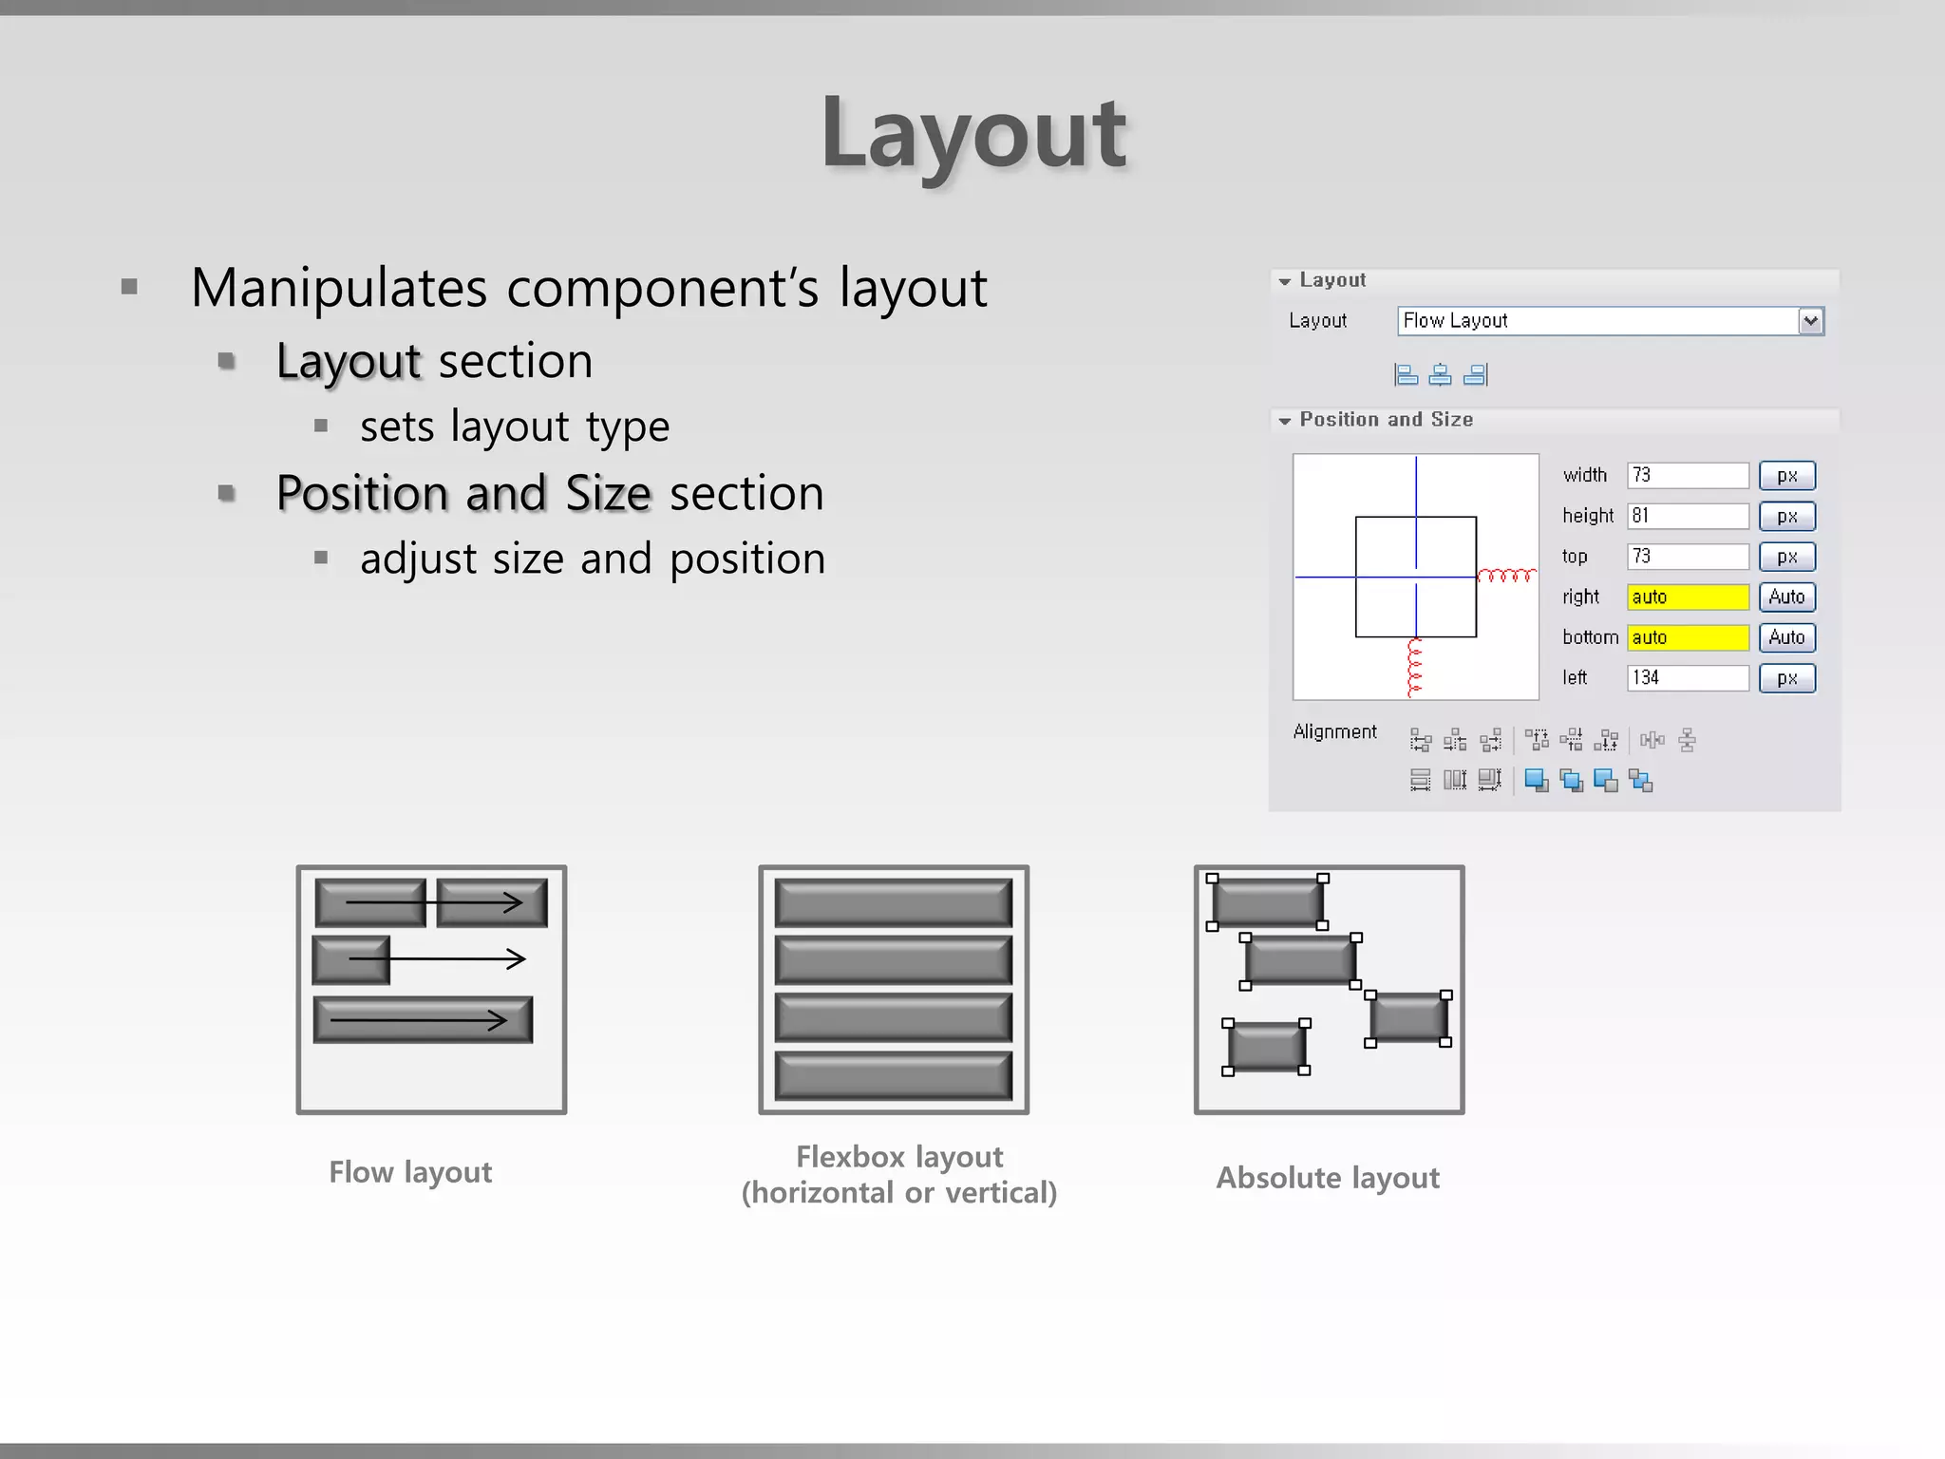Collapse the Position and Size section
Viewport: 1945px width, 1459px height.
pyautogui.click(x=1285, y=421)
